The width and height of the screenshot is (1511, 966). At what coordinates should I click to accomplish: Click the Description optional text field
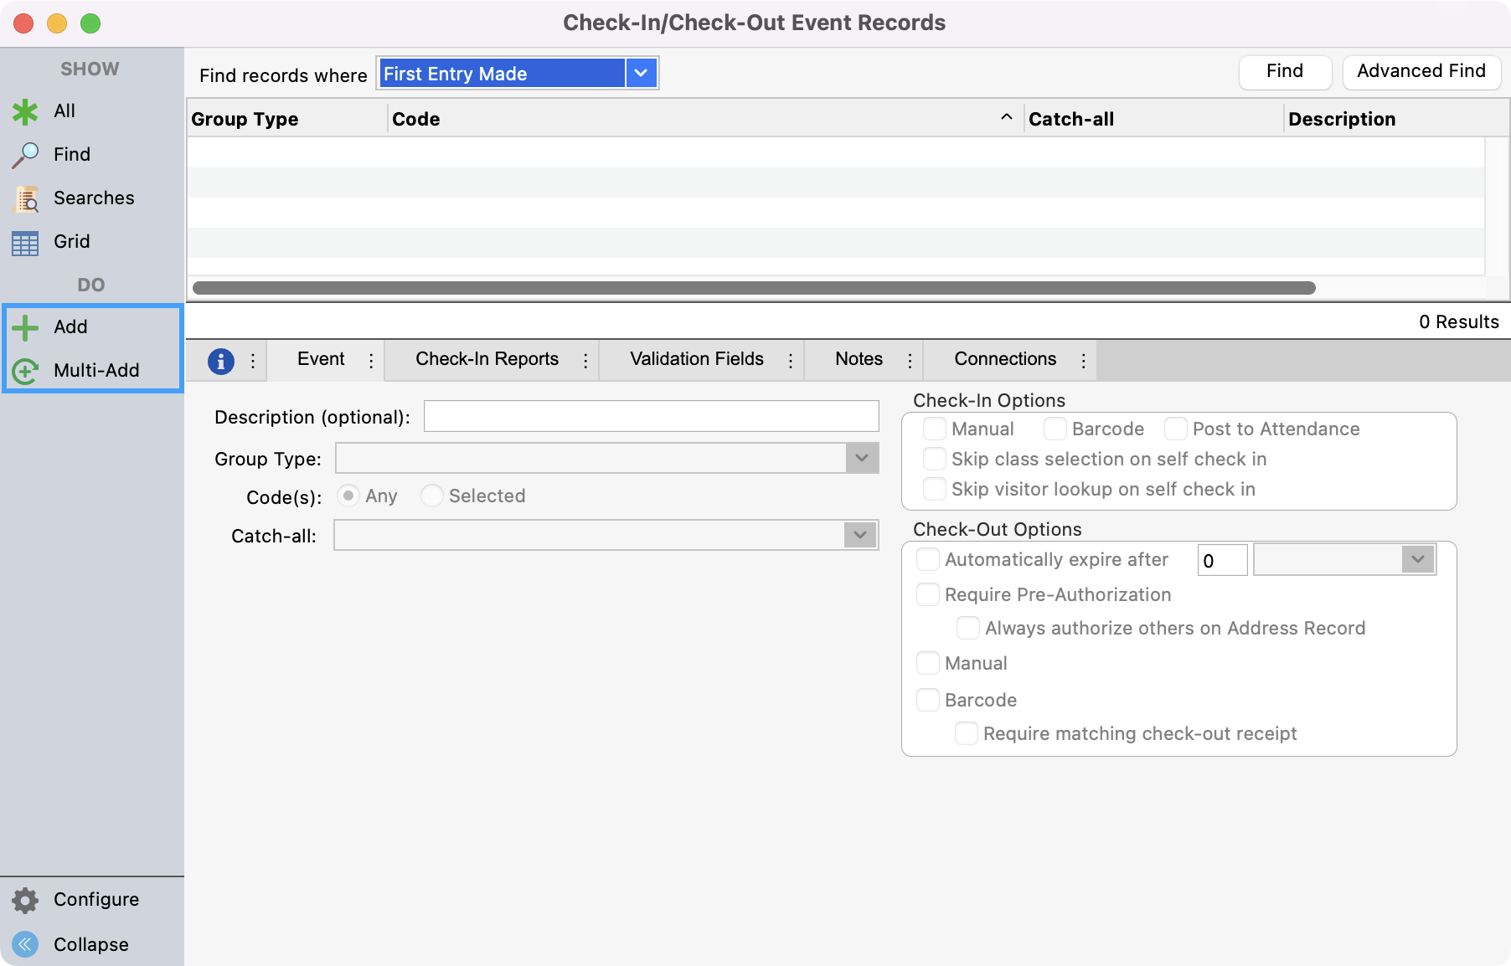(x=652, y=416)
